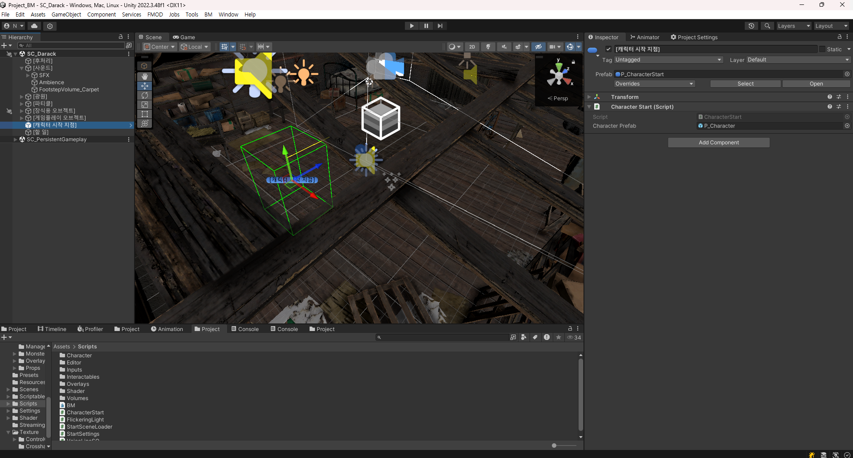Image resolution: width=853 pixels, height=458 pixels.
Task: Open version control settings icon
Action: (50, 26)
